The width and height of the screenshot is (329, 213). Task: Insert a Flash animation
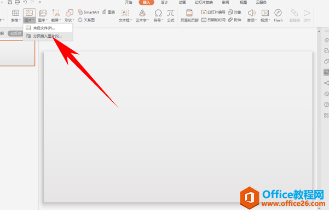coord(278,16)
